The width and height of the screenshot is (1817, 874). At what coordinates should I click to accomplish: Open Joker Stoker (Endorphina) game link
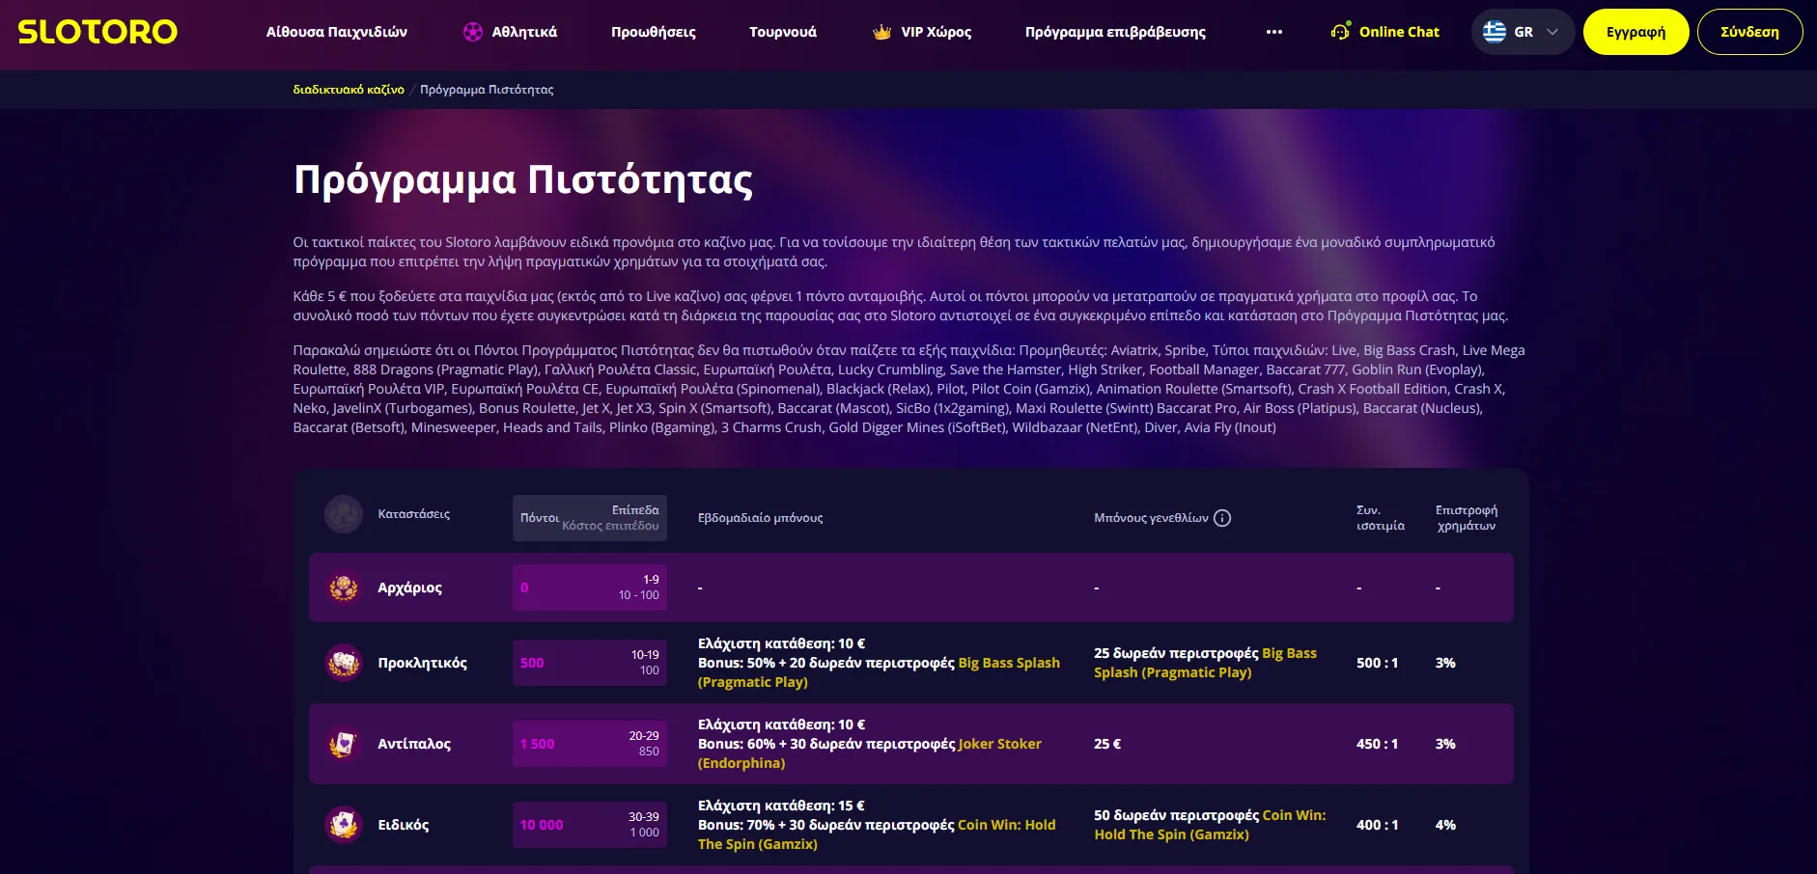pos(998,744)
